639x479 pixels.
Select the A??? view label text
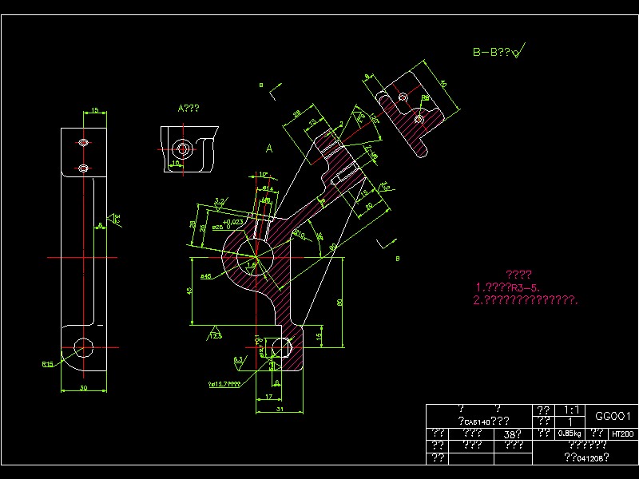click(189, 109)
